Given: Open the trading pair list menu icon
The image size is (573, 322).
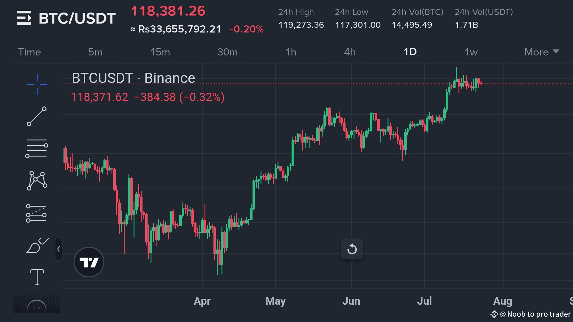Looking at the screenshot, I should tap(24, 18).
